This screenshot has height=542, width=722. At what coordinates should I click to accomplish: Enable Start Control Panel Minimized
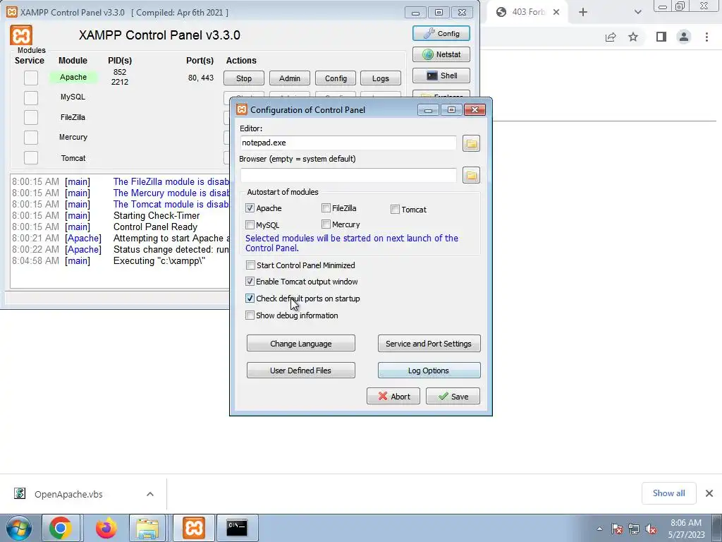point(250,265)
